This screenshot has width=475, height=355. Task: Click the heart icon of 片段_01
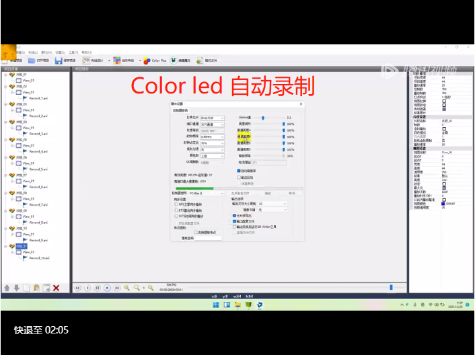[x=12, y=75]
